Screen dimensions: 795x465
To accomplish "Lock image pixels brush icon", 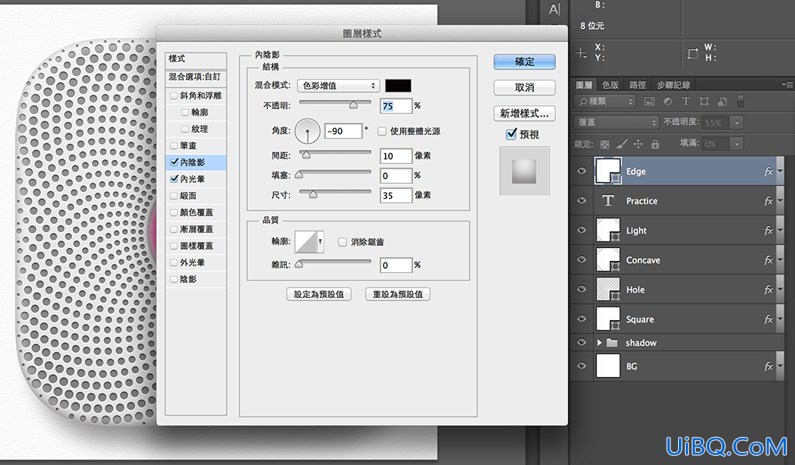I will tap(622, 144).
